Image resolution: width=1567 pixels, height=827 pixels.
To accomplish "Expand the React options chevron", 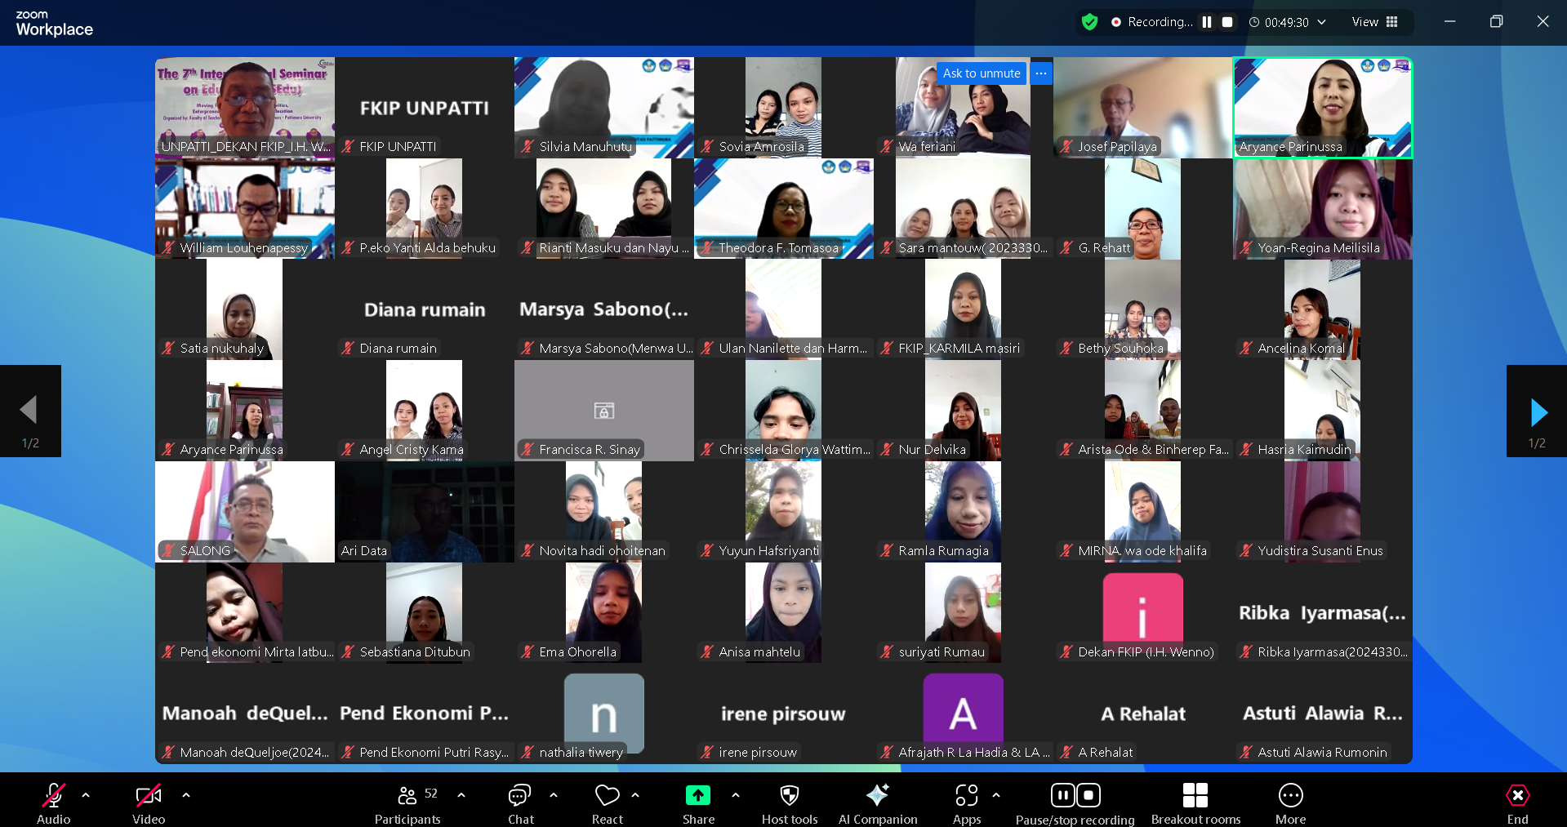I will (635, 794).
